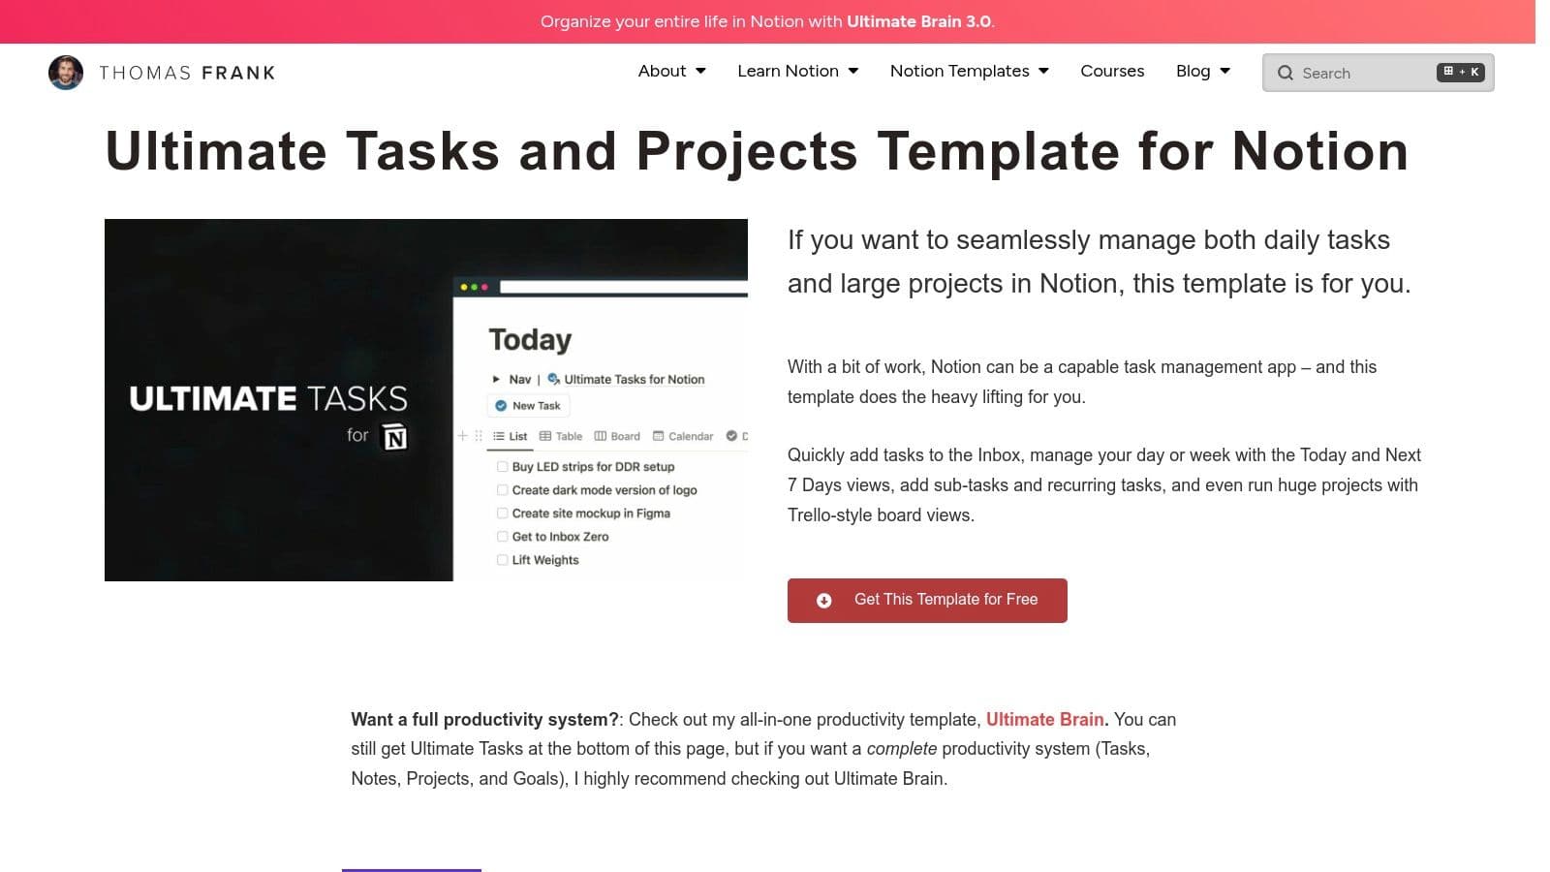
Task: Click the Ultimate Brain 3.0 banner link
Action: point(918,21)
